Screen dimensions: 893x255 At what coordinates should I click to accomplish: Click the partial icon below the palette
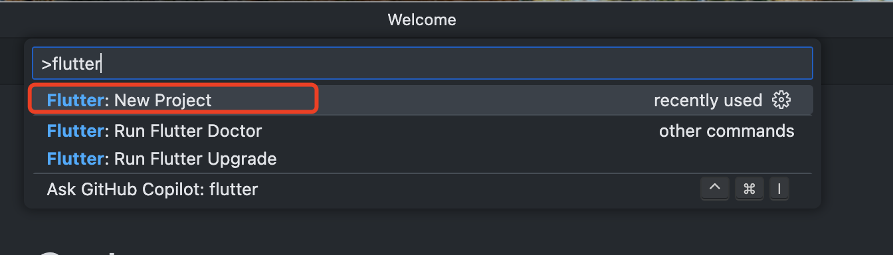pos(50,252)
